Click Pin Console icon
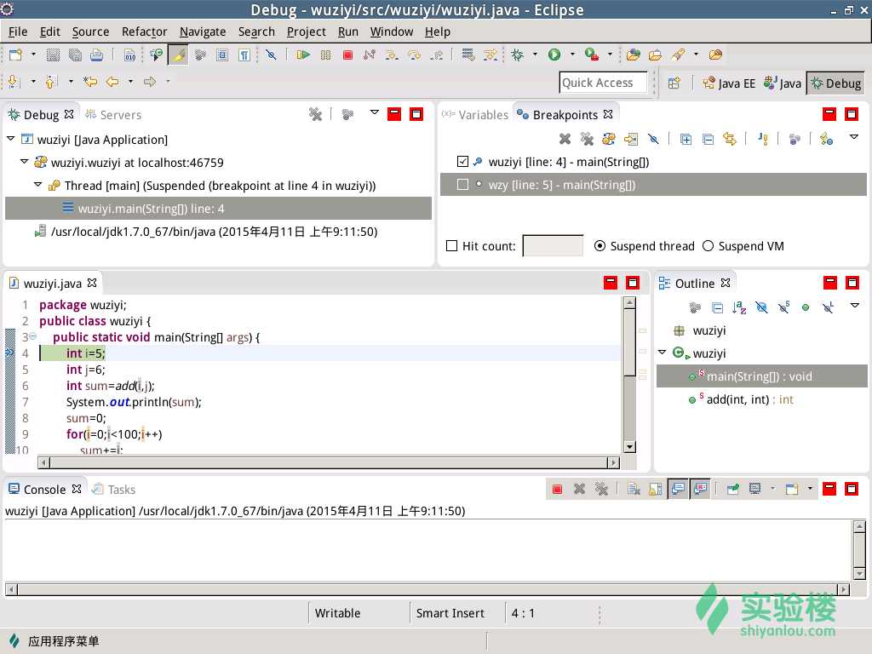Viewport: 872px width, 654px height. (x=733, y=489)
